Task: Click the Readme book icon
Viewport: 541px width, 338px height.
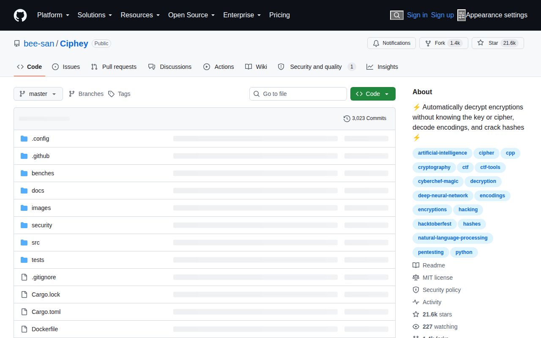Action: pos(416,265)
